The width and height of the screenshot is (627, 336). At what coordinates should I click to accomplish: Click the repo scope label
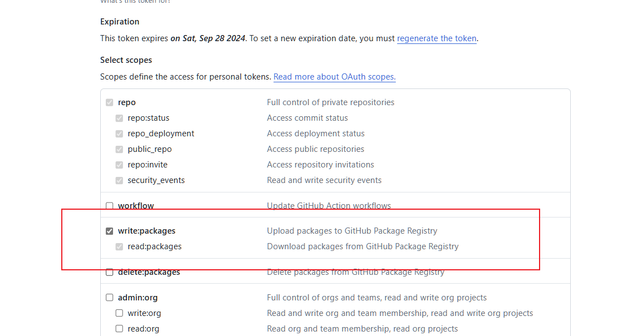click(x=127, y=102)
